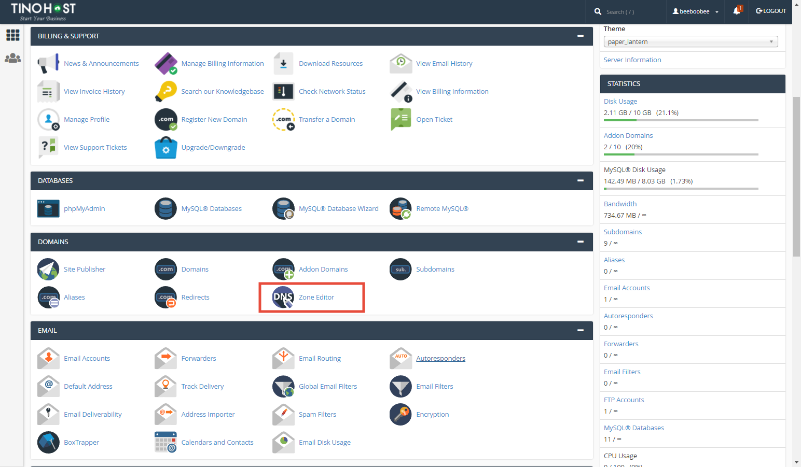The height and width of the screenshot is (467, 801).
Task: Open the Email Accounts envelope icon
Action: (48, 359)
